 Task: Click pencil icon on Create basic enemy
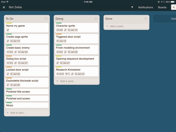(x=15, y=52)
